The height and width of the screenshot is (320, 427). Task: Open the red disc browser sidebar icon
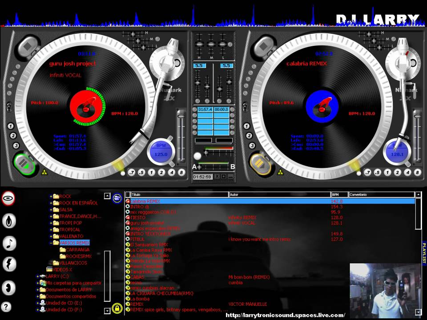8,198
